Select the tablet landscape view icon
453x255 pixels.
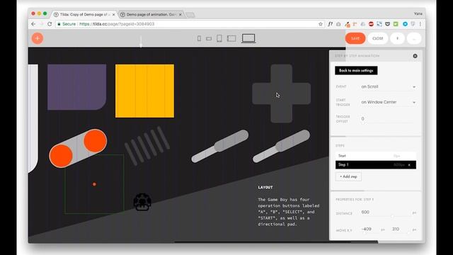click(231, 38)
